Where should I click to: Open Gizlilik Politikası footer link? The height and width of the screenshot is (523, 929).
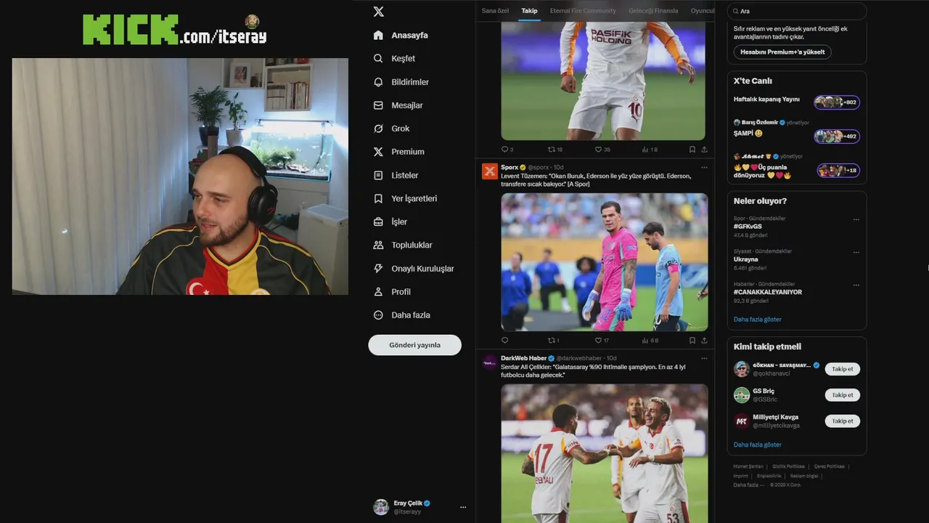(x=789, y=466)
